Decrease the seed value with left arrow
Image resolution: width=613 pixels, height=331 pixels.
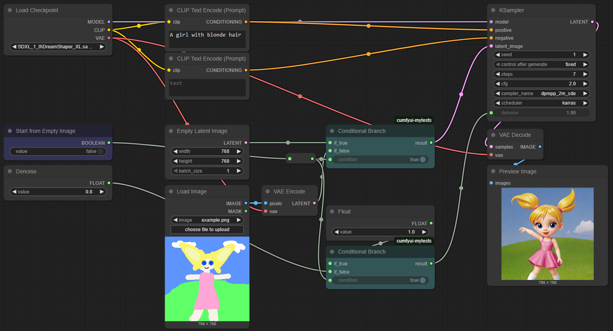pos(498,55)
